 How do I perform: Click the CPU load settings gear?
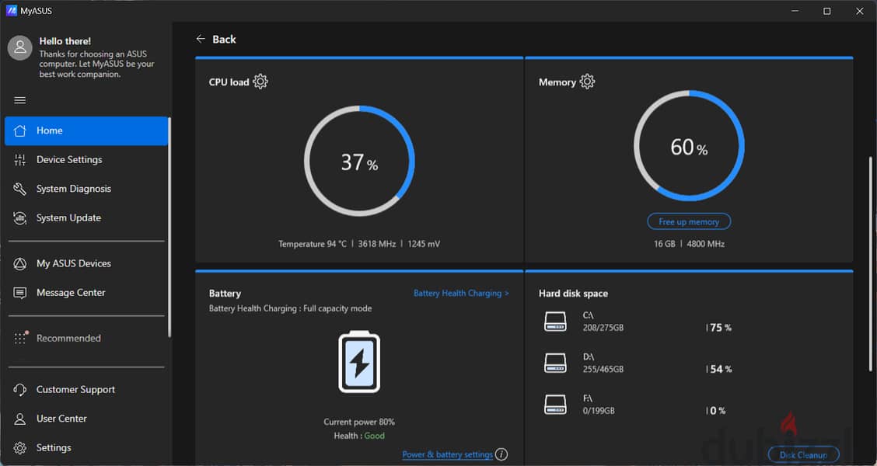tap(260, 82)
